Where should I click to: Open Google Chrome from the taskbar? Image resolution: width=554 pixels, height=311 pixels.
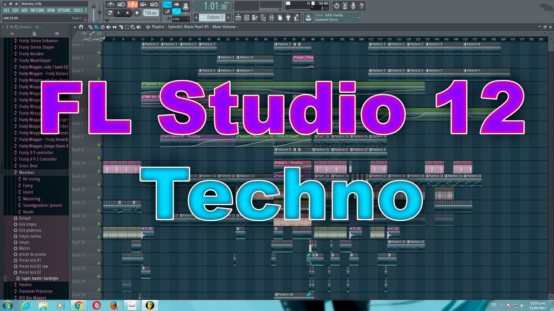point(78,305)
